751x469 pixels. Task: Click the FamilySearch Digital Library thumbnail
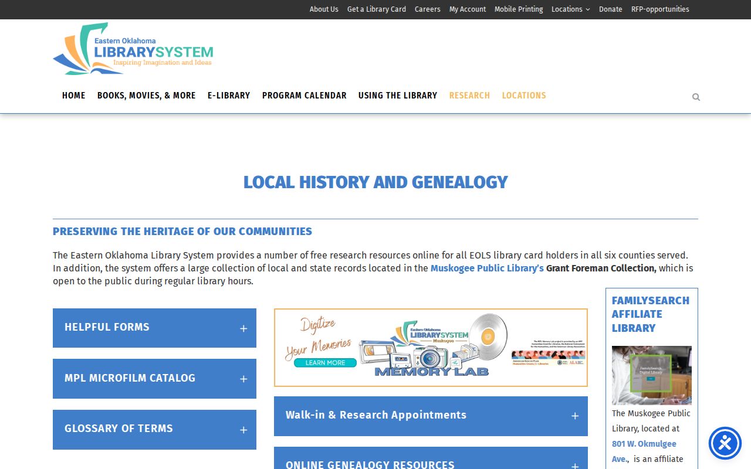652,375
